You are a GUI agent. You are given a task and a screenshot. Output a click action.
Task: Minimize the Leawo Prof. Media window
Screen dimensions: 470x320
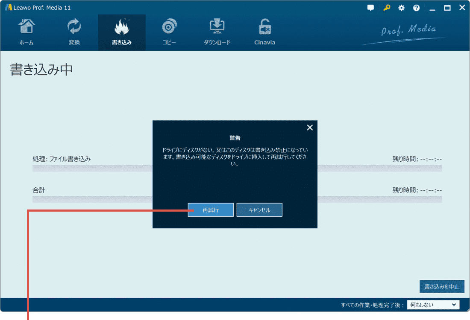tap(432, 8)
